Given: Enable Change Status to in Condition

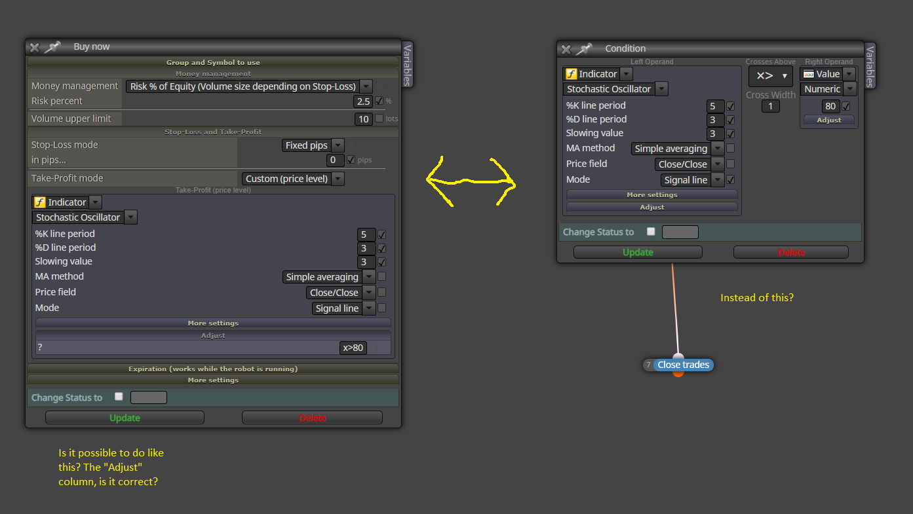Looking at the screenshot, I should point(651,231).
